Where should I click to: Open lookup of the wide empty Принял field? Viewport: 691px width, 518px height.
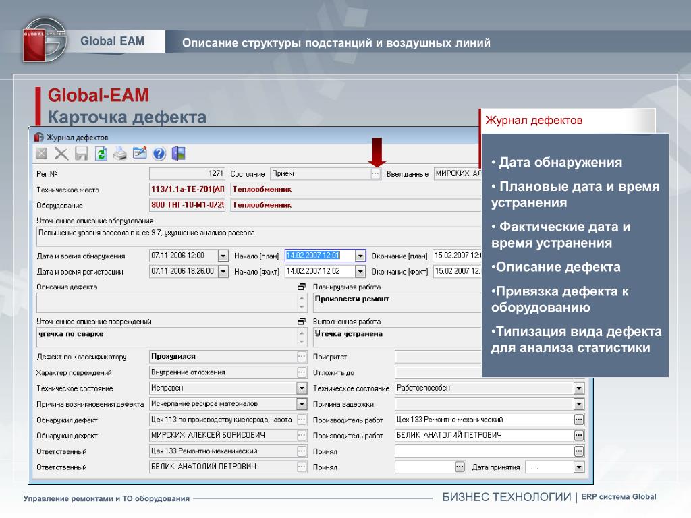[x=578, y=451]
